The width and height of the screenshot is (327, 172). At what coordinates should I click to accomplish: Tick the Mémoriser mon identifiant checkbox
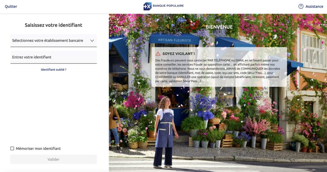pyautogui.click(x=12, y=148)
